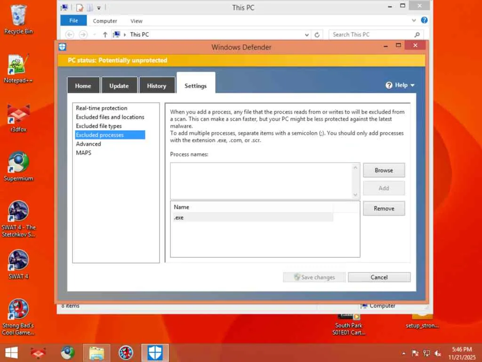This screenshot has height=362, width=482.
Task: Click the Properties quick access icon in This PC
Action: point(80,8)
